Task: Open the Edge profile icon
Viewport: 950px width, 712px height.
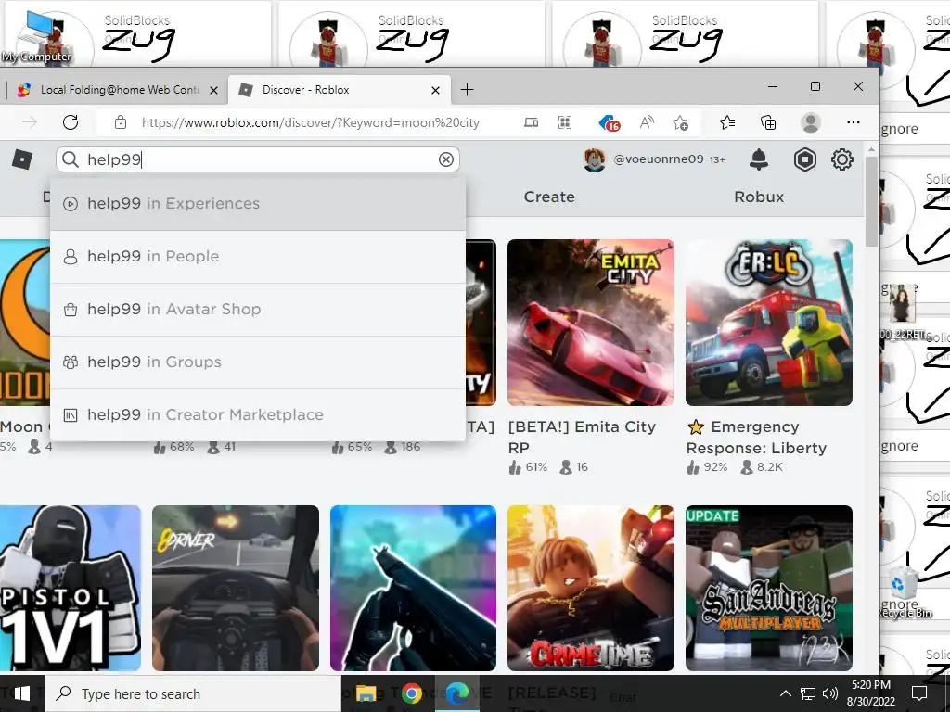Action: click(810, 122)
